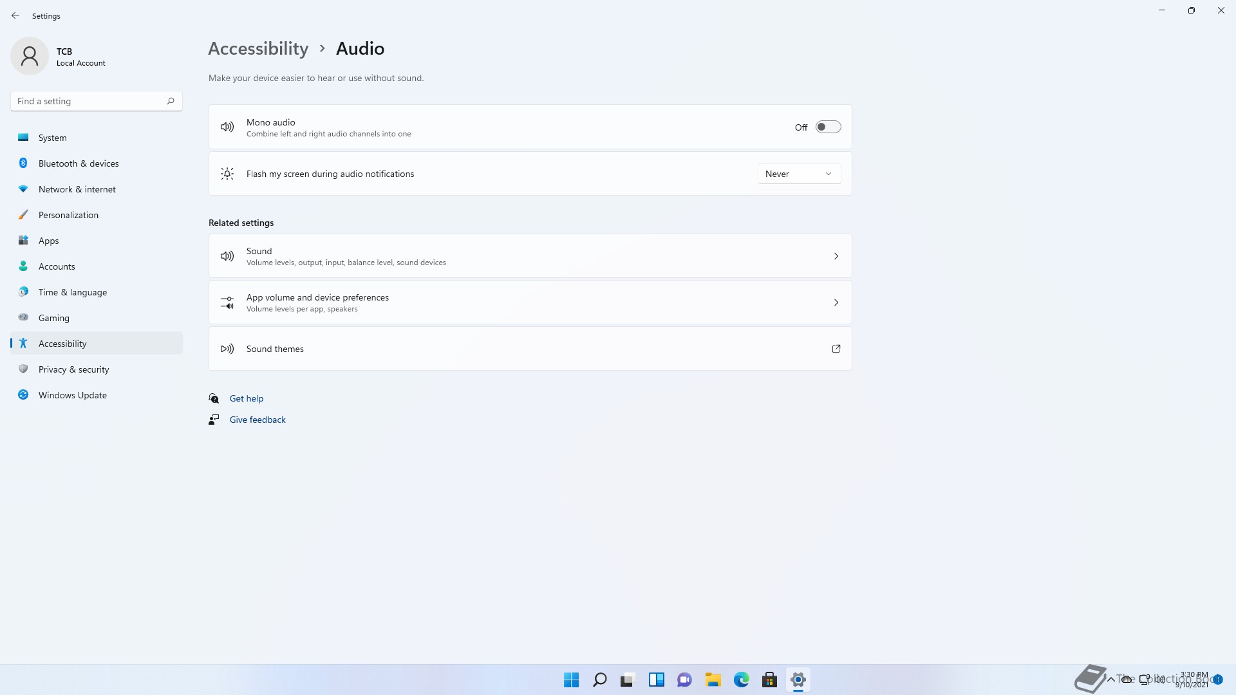This screenshot has height=695, width=1236.
Task: Select Gaming in the sidebar
Action: 97,318
